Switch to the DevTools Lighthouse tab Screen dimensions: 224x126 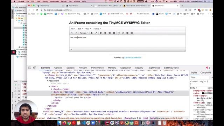(155, 68)
